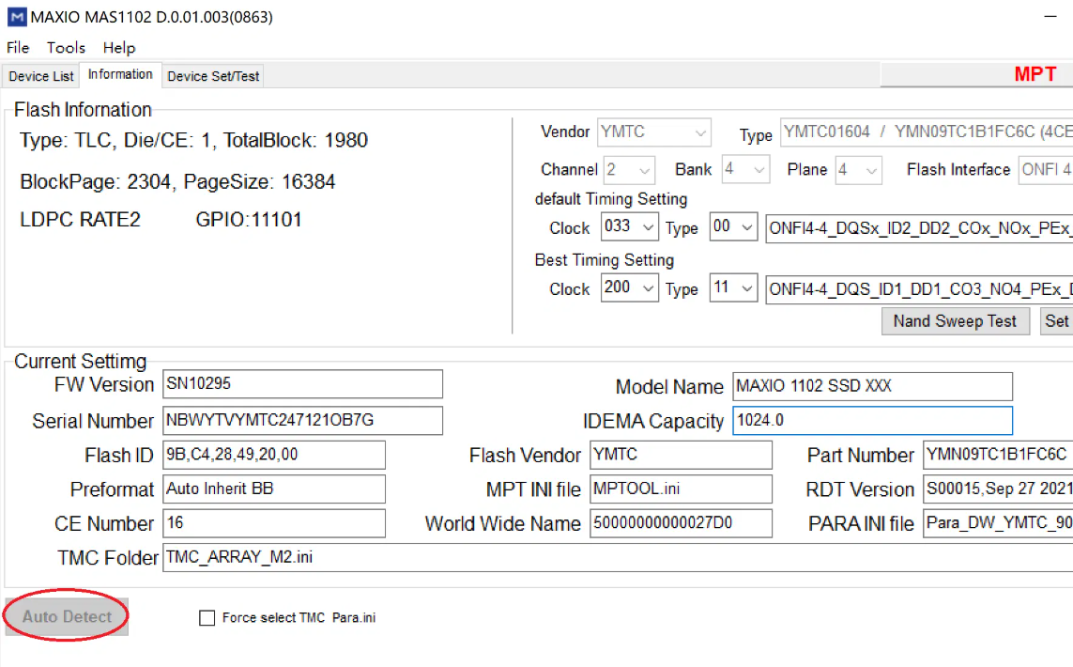Viewport: 1073px width, 667px height.
Task: Minimize the MAXIO MAS1102 window
Action: tap(1050, 18)
